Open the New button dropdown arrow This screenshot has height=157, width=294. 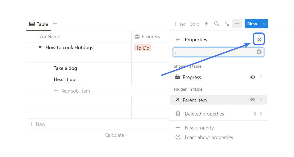pos(264,24)
